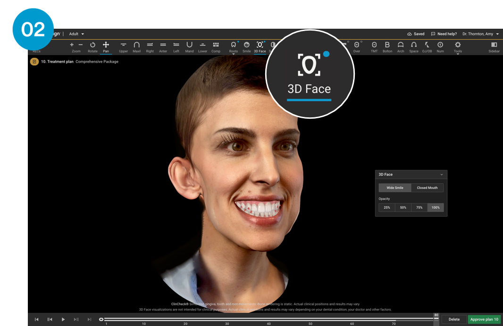Viewport: 503px width, 326px height.
Task: Click the 'Comprehensive Package' label
Action: 97,62
